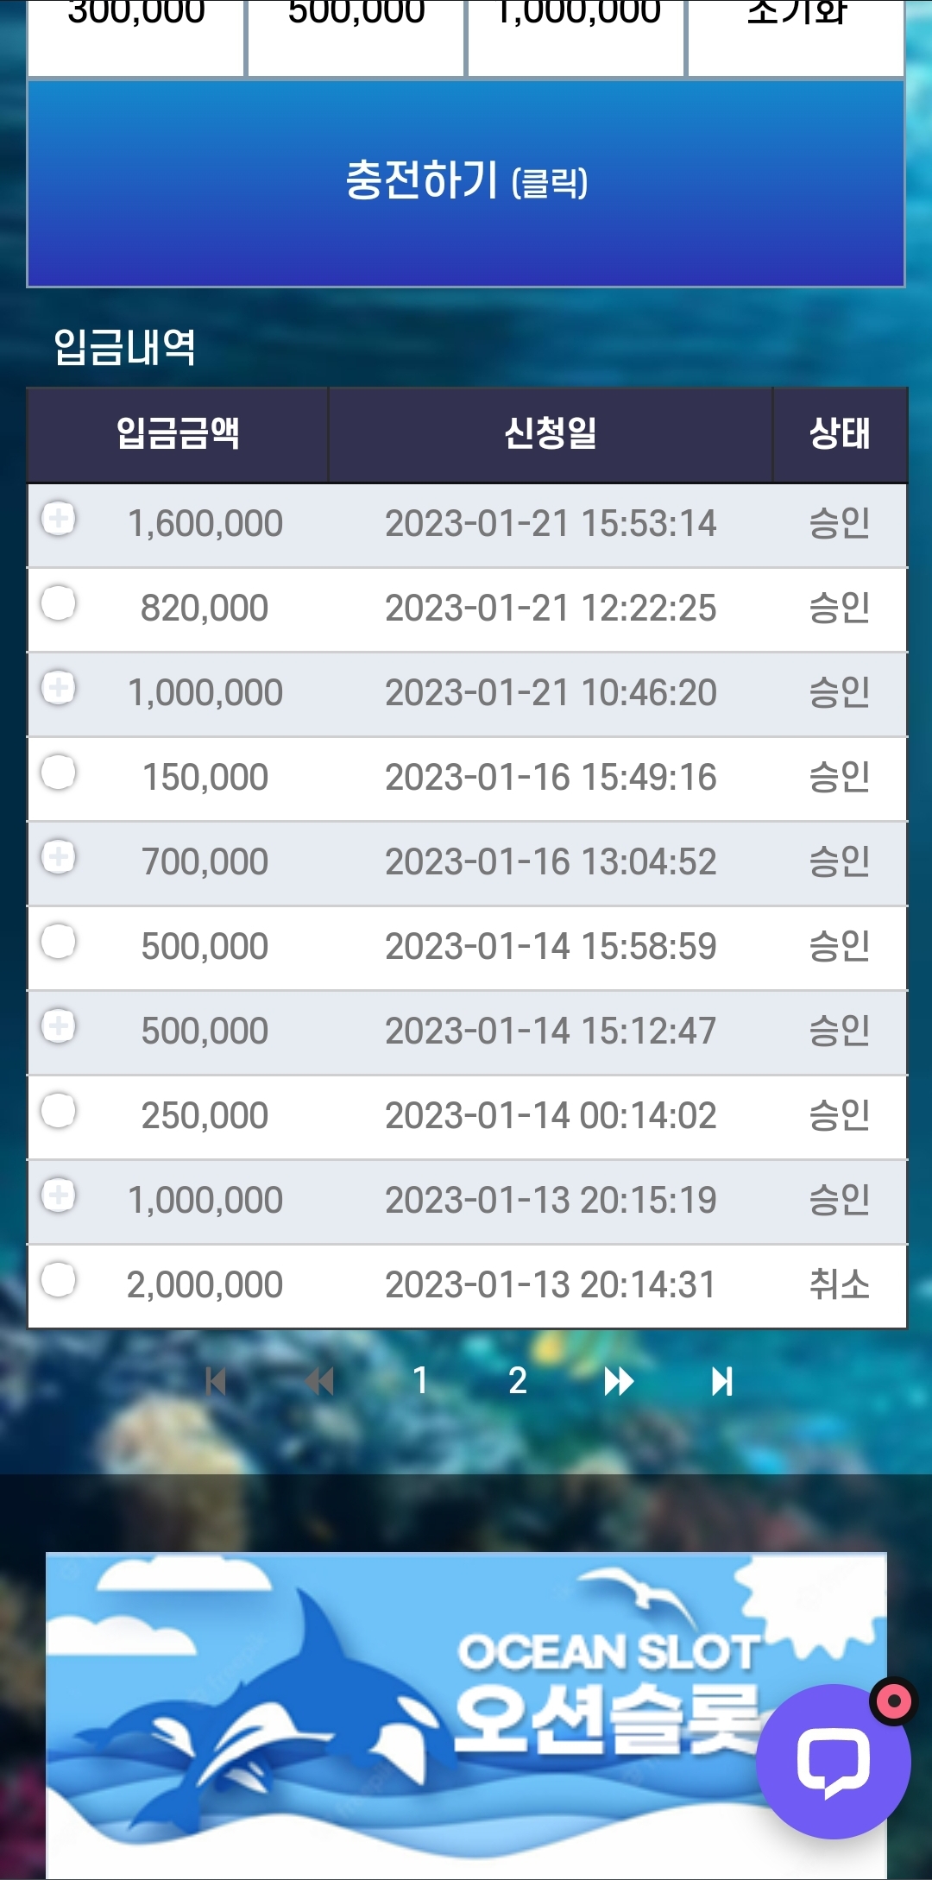Go to first page arrow
The width and height of the screenshot is (932, 1880).
pyautogui.click(x=216, y=1381)
